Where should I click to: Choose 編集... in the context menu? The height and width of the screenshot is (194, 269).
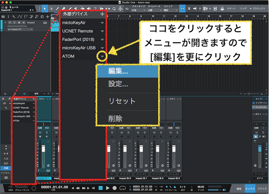point(128,71)
